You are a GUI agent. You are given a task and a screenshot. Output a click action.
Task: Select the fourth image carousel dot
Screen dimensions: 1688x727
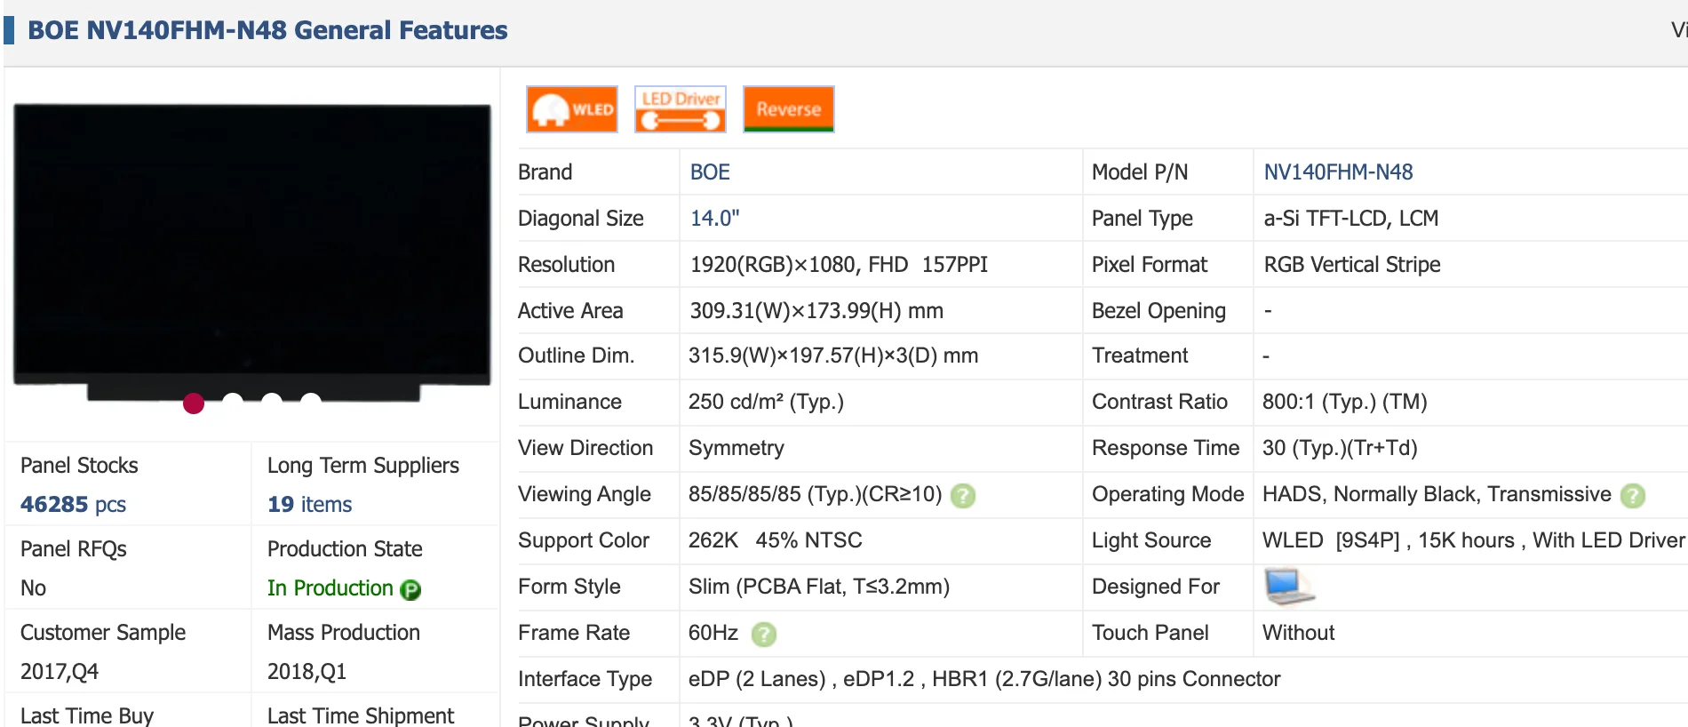click(x=311, y=402)
